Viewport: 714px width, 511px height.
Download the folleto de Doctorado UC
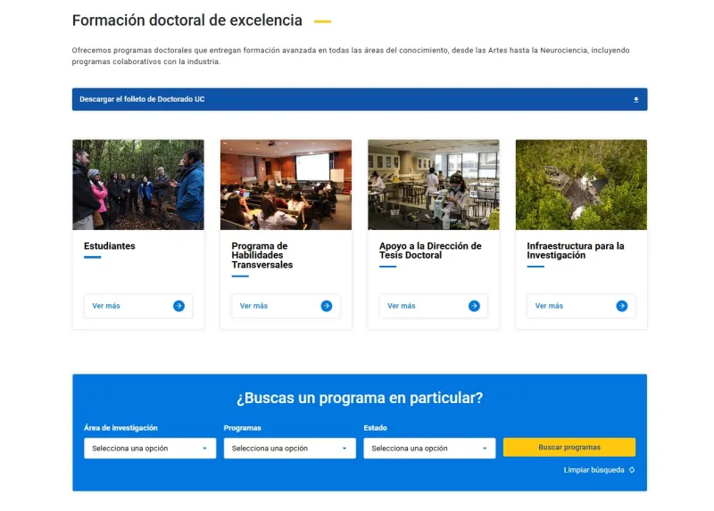pyautogui.click(x=360, y=99)
